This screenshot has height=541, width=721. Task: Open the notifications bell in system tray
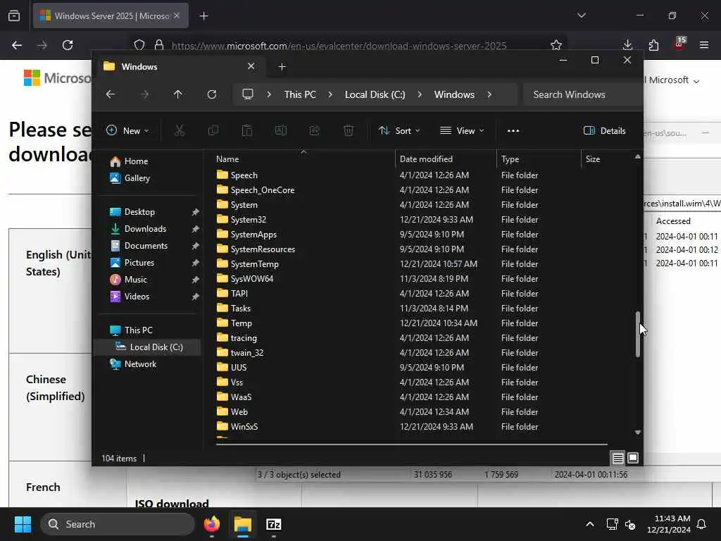[701, 524]
